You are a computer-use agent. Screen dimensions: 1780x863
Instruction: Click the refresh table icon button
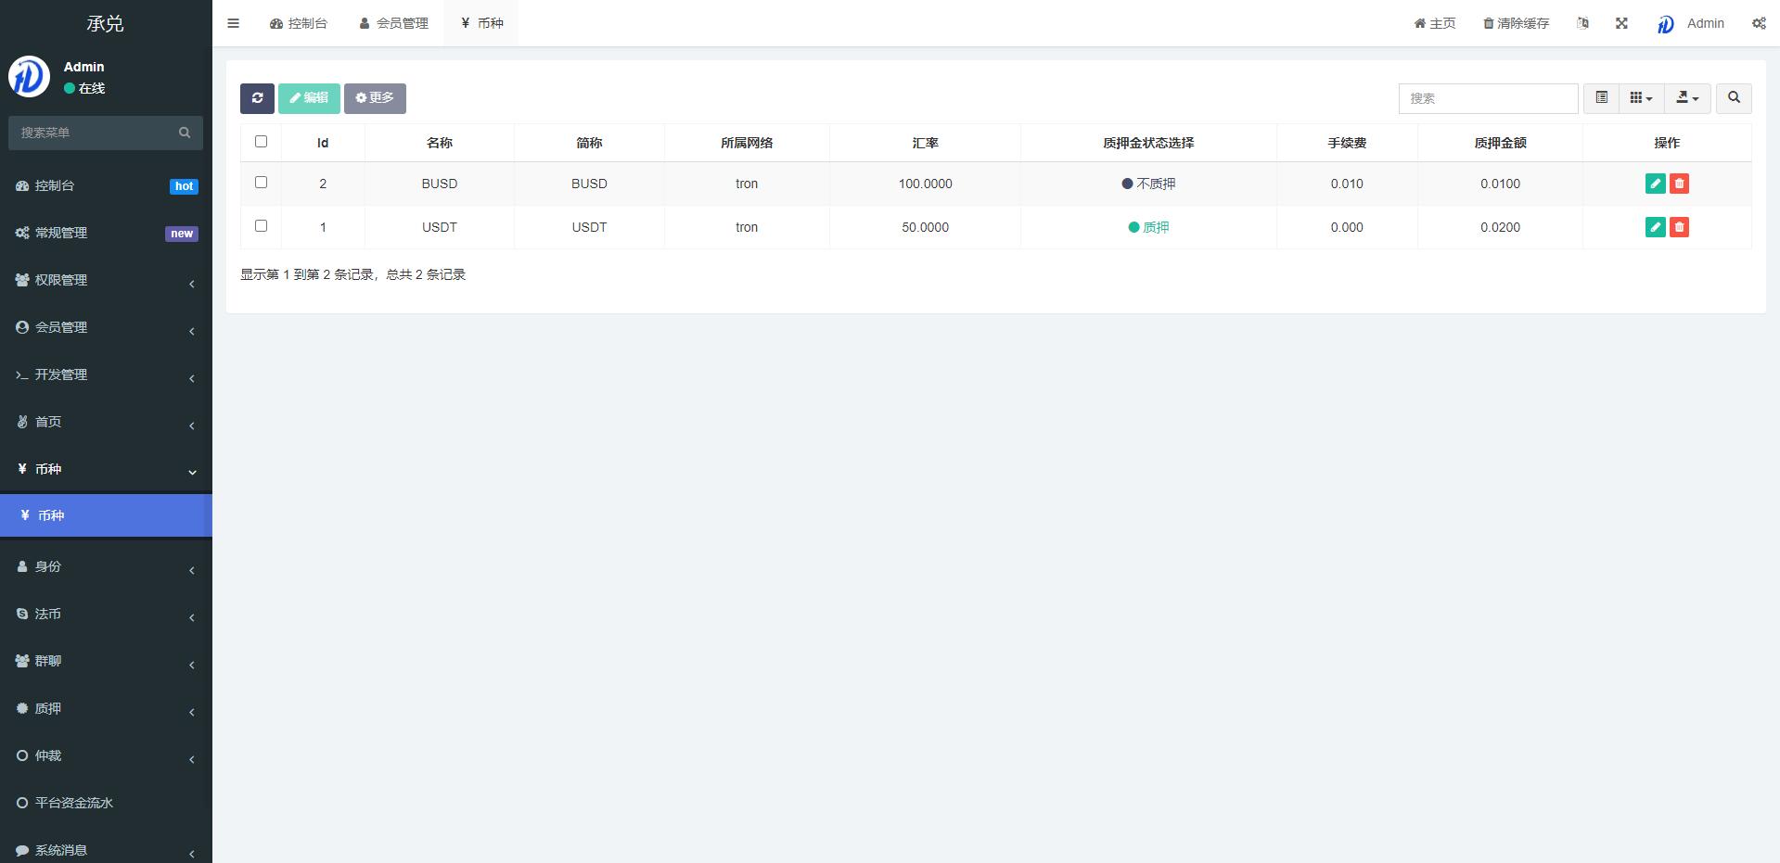257,98
